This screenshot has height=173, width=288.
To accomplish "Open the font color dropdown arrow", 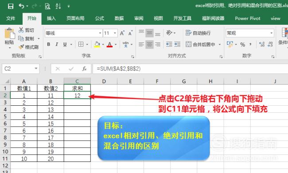I will point(116,44).
